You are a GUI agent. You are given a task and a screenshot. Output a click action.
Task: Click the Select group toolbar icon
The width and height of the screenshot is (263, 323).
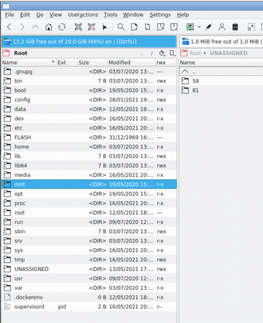point(78,27)
